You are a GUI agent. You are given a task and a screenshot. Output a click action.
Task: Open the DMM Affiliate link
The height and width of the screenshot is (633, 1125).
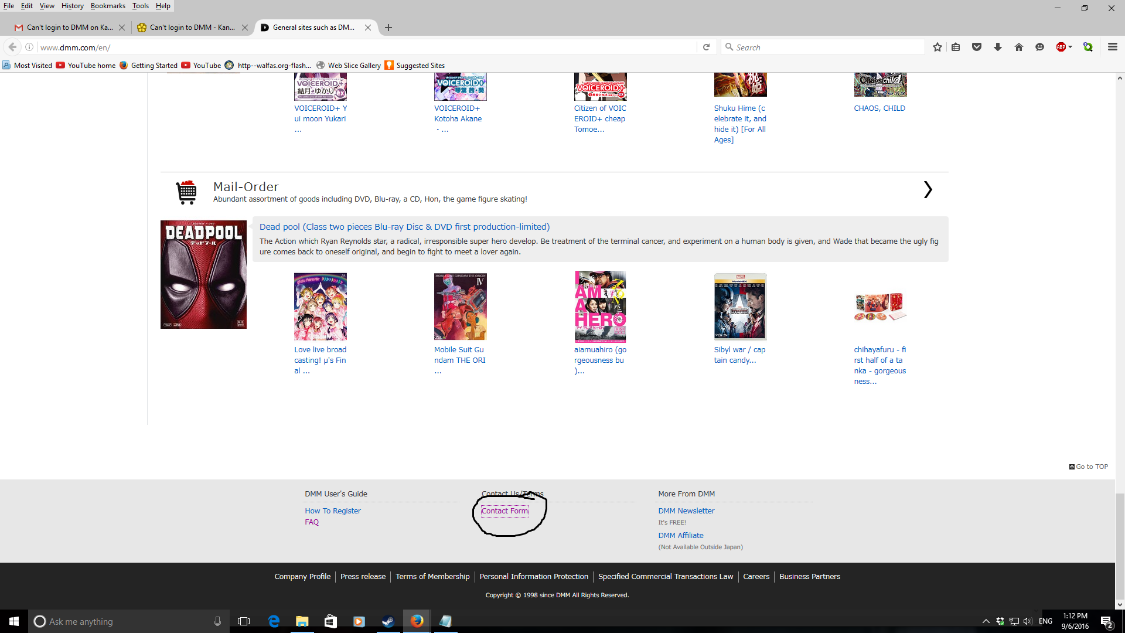pyautogui.click(x=681, y=536)
